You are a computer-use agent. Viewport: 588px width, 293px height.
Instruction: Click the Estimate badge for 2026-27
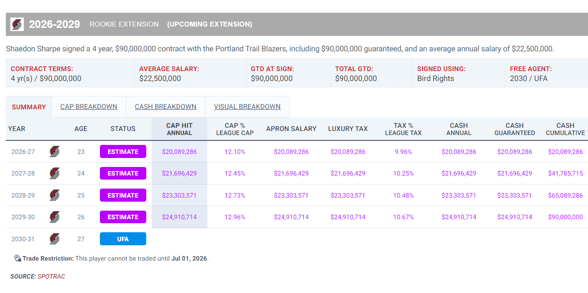click(x=123, y=152)
